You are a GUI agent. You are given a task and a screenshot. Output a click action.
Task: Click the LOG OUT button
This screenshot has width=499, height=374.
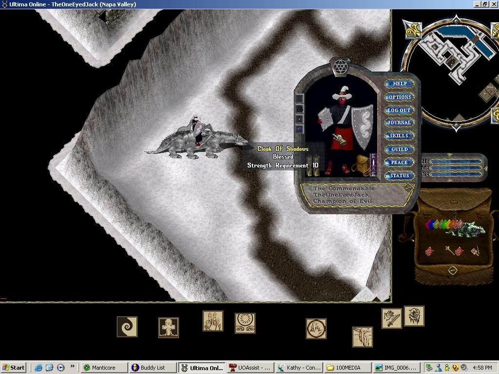click(x=400, y=110)
